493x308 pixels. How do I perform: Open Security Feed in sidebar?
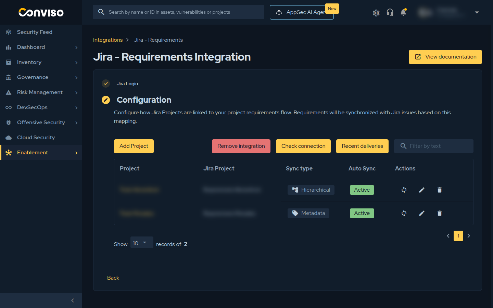41,32
